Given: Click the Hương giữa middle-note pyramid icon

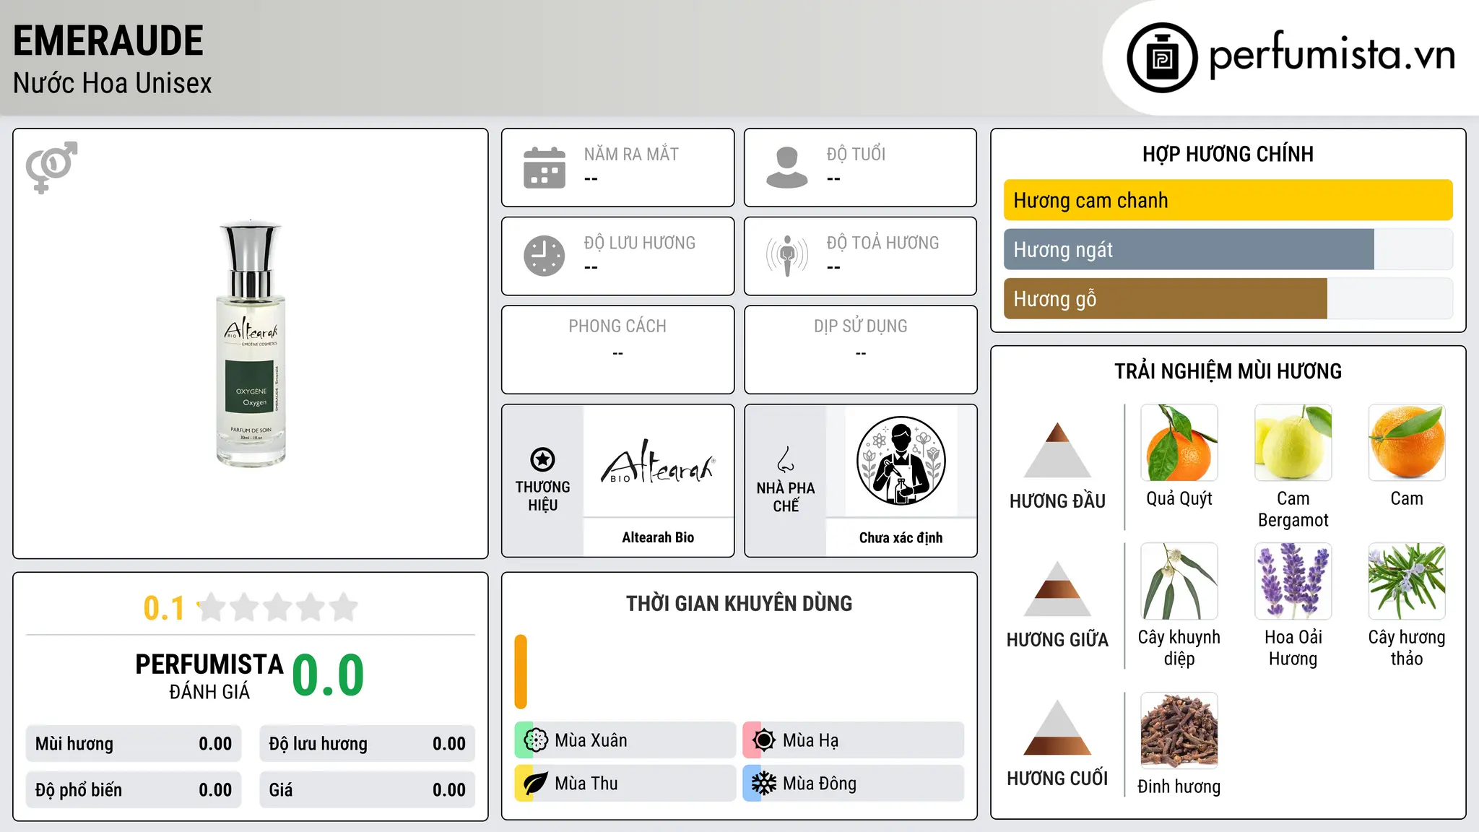Looking at the screenshot, I should pos(1057,589).
